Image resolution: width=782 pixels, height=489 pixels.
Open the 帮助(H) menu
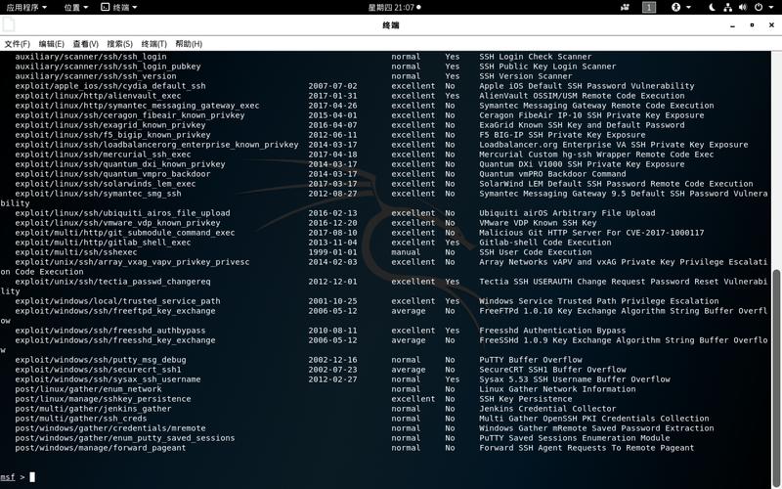(x=189, y=44)
